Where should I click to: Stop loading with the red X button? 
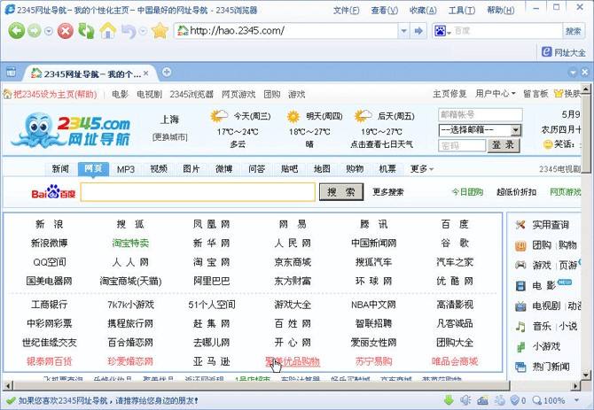click(x=66, y=31)
